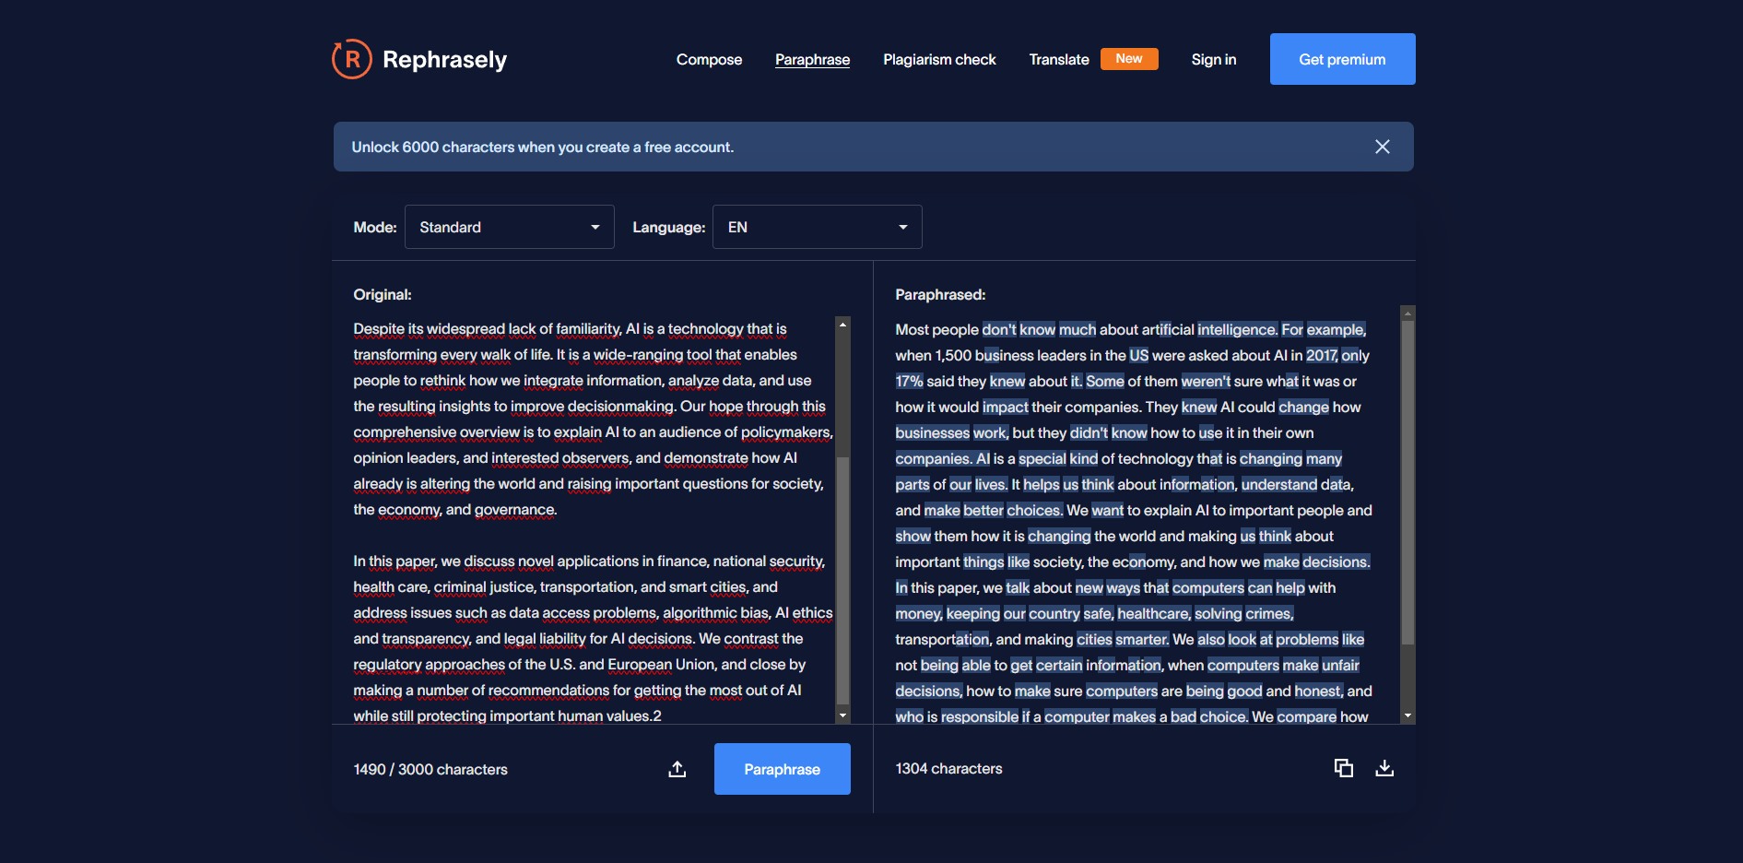Go to Plagiarism check

click(939, 59)
